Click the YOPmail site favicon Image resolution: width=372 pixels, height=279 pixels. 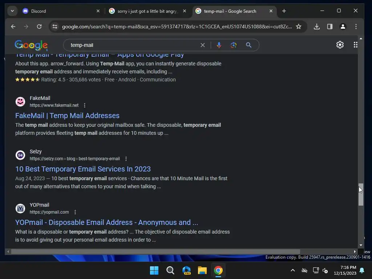[x=20, y=208]
